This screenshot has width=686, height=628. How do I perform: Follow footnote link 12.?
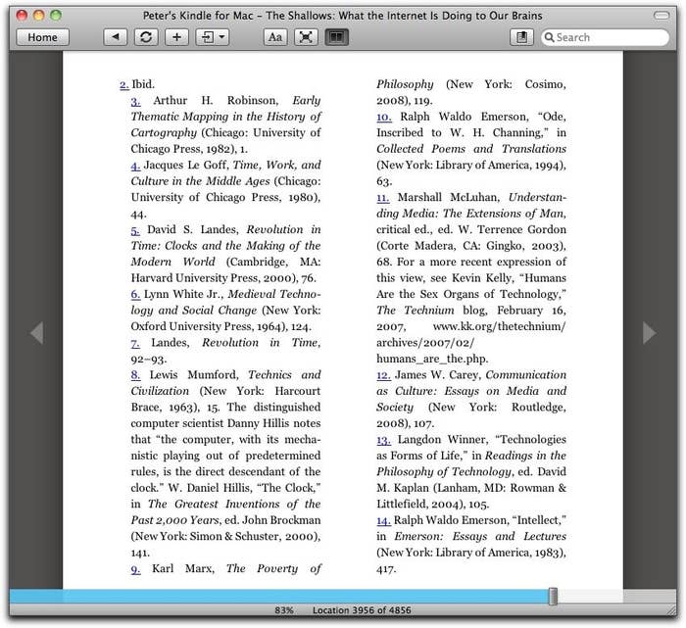coord(384,375)
